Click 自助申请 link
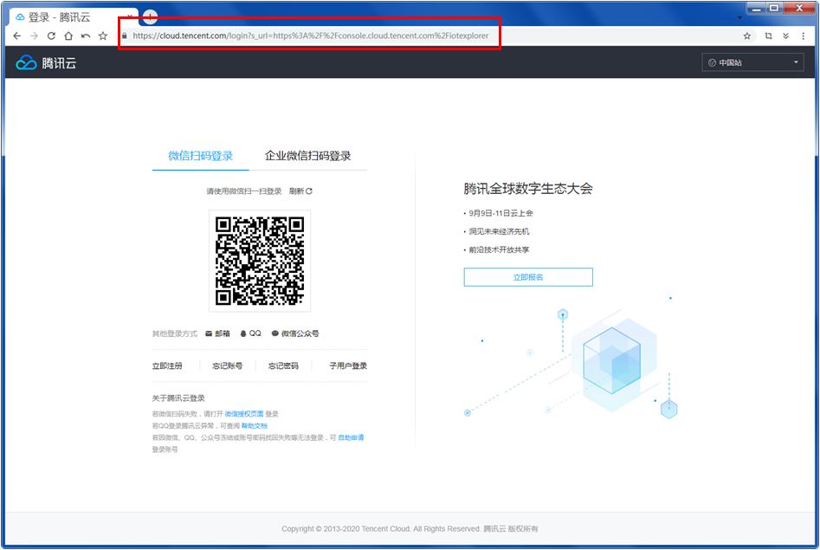Image resolution: width=820 pixels, height=550 pixels. (x=351, y=437)
